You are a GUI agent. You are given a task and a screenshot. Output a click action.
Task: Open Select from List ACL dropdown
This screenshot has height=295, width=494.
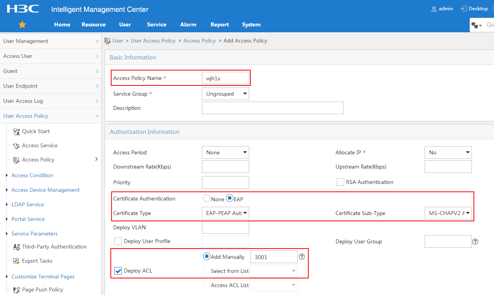click(x=274, y=271)
